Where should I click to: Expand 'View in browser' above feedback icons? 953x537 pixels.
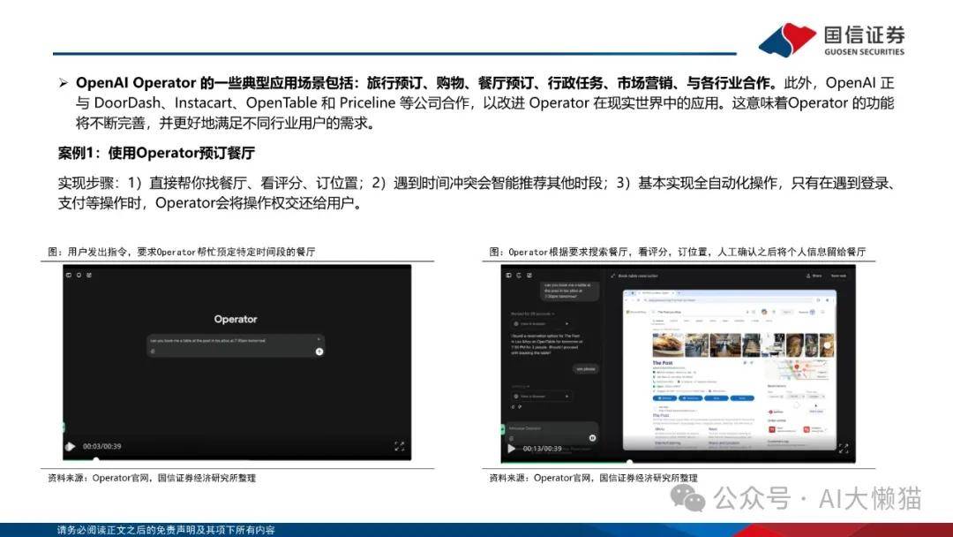(541, 397)
